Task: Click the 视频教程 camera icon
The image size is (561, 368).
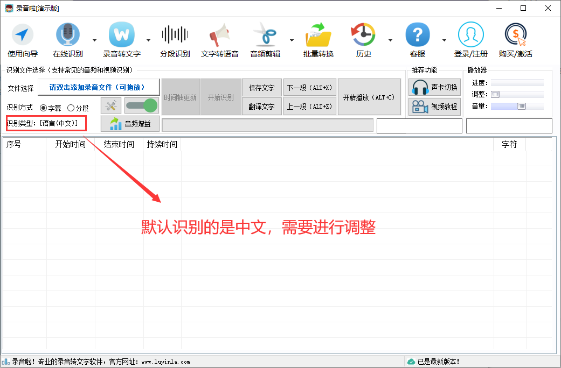Action: point(420,107)
